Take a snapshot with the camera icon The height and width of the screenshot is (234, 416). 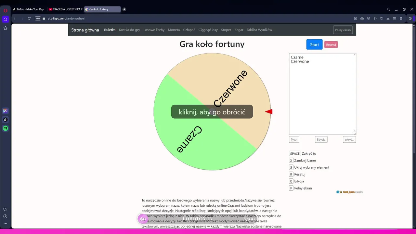coord(362,19)
